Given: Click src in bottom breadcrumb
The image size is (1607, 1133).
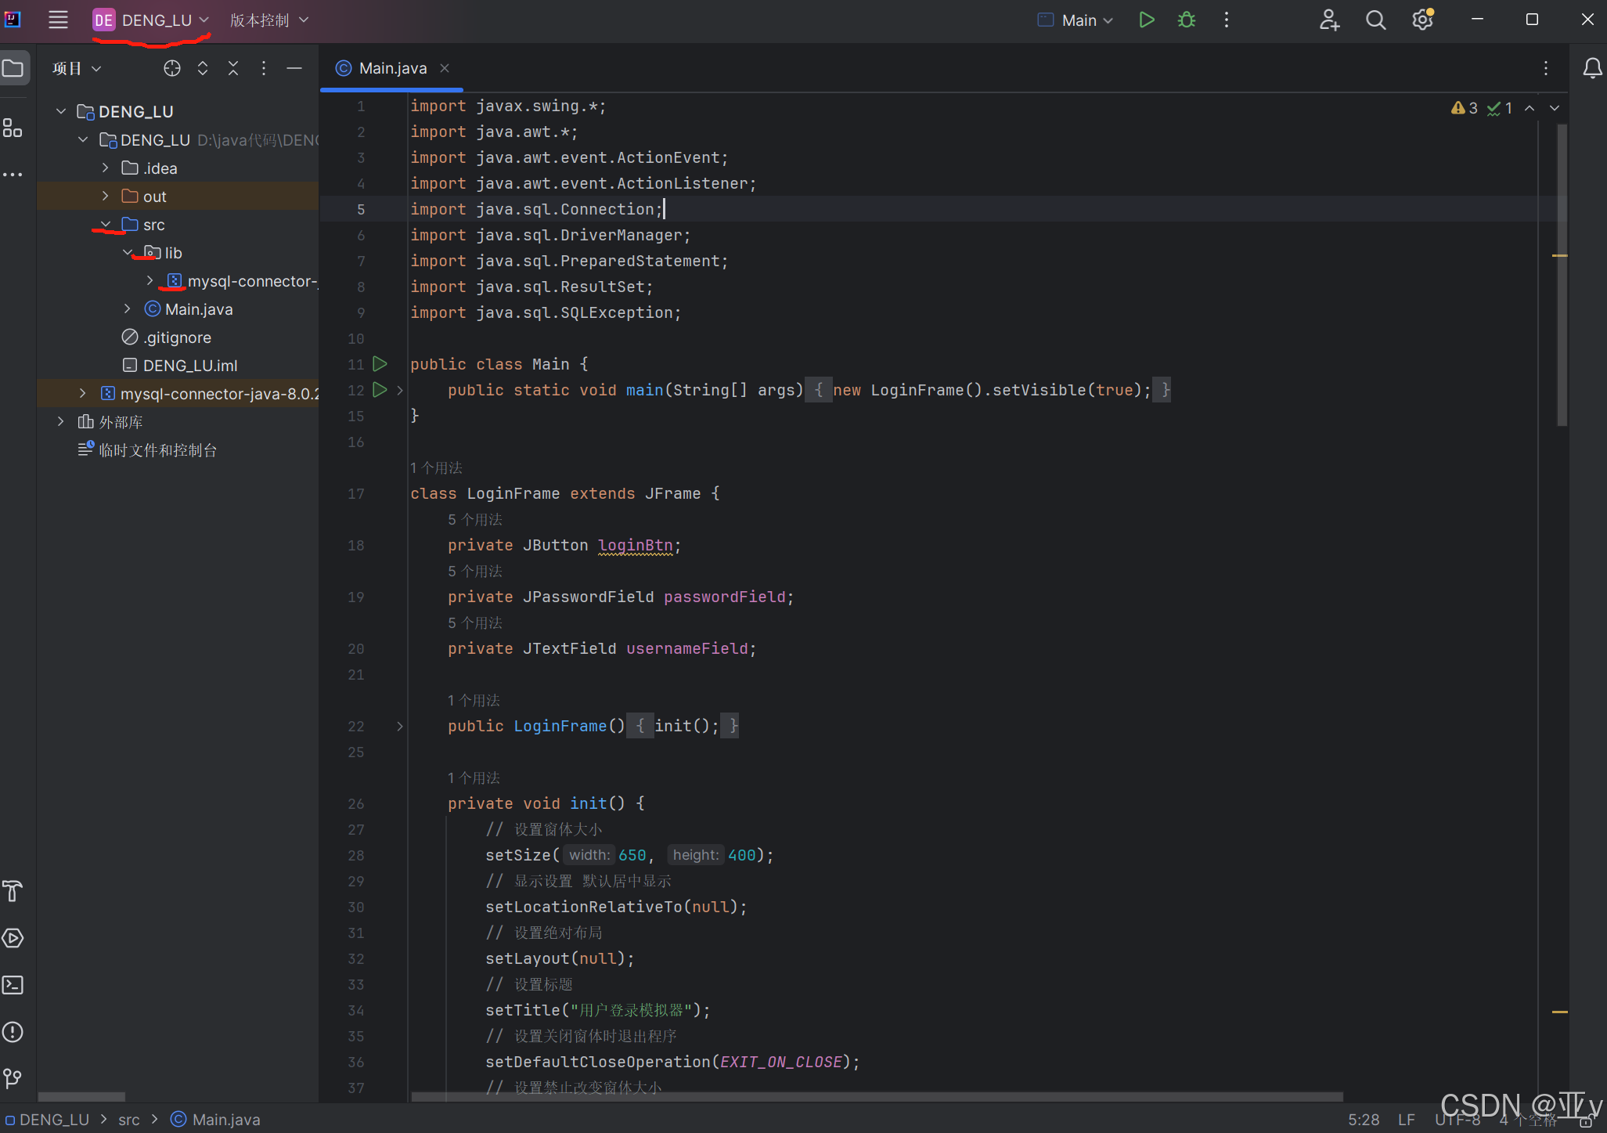Looking at the screenshot, I should click(x=129, y=1120).
